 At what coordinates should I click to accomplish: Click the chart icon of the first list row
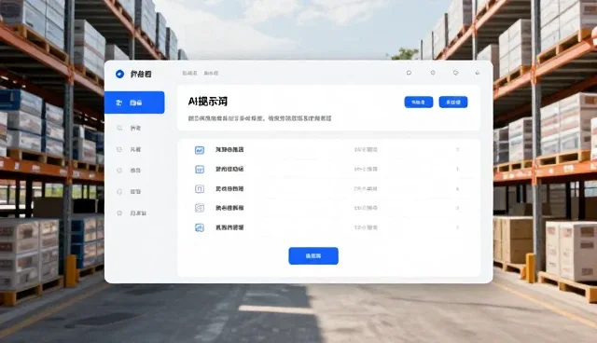point(200,150)
